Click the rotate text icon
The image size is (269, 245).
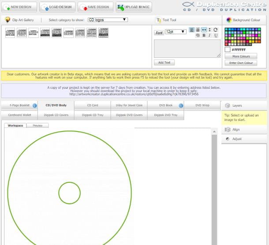click(x=216, y=30)
